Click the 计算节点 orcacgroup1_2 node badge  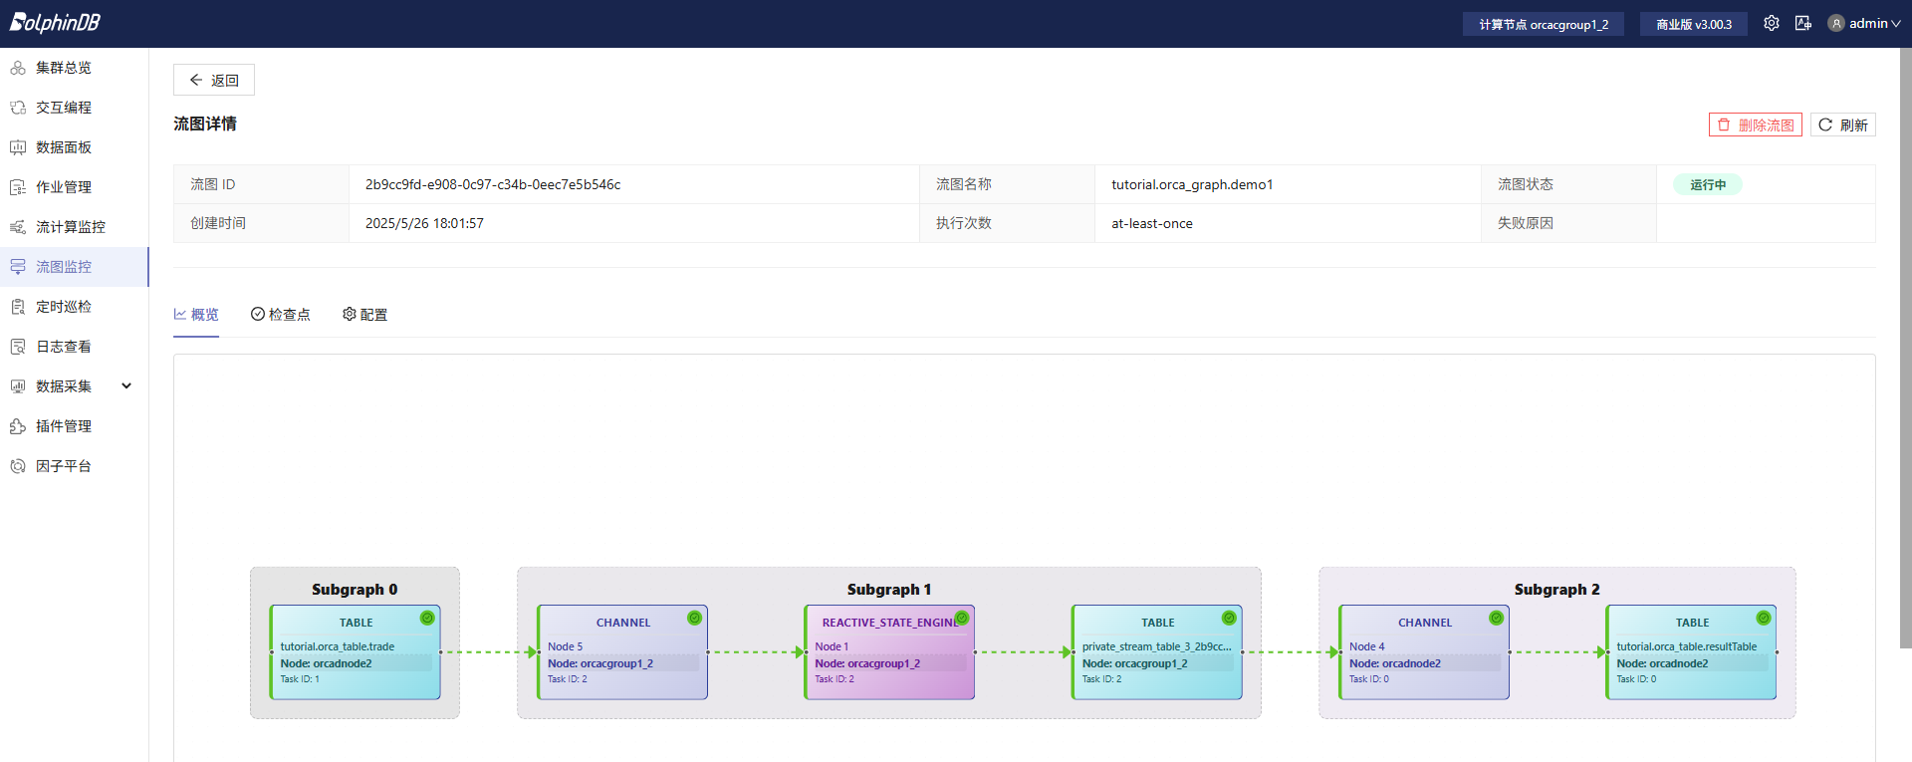coord(1543,24)
